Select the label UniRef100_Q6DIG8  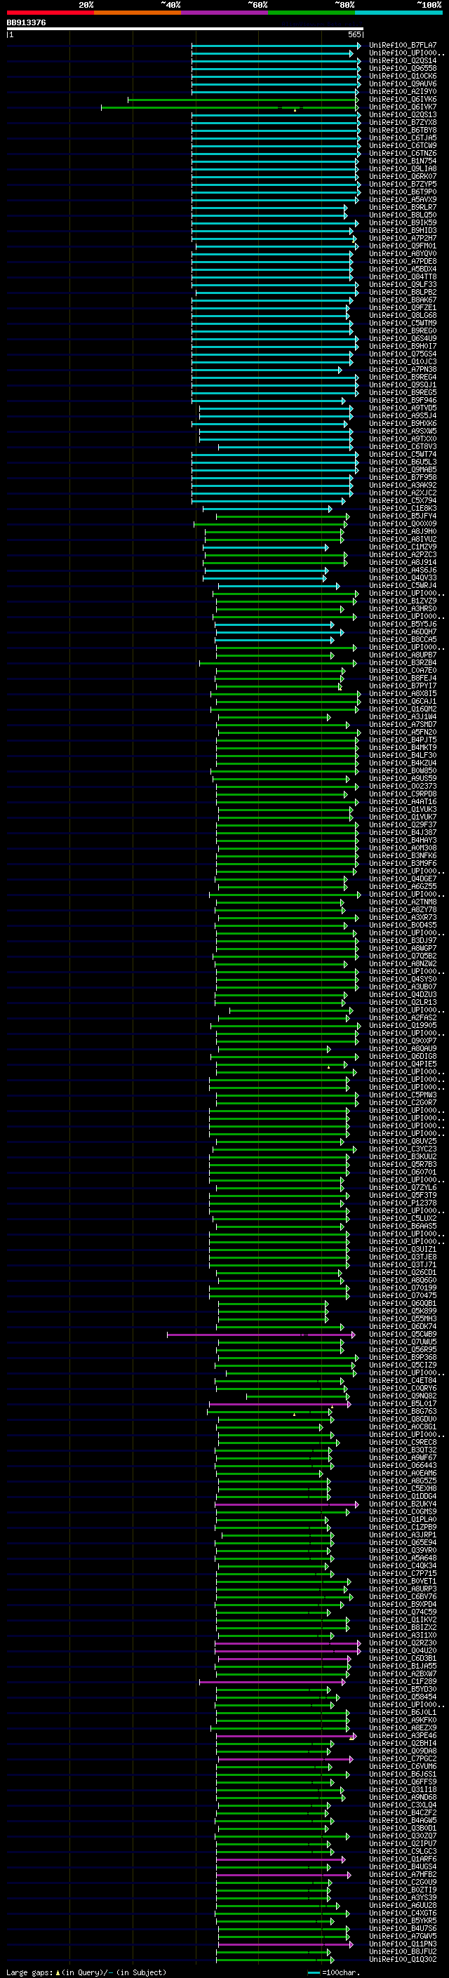402,1057
